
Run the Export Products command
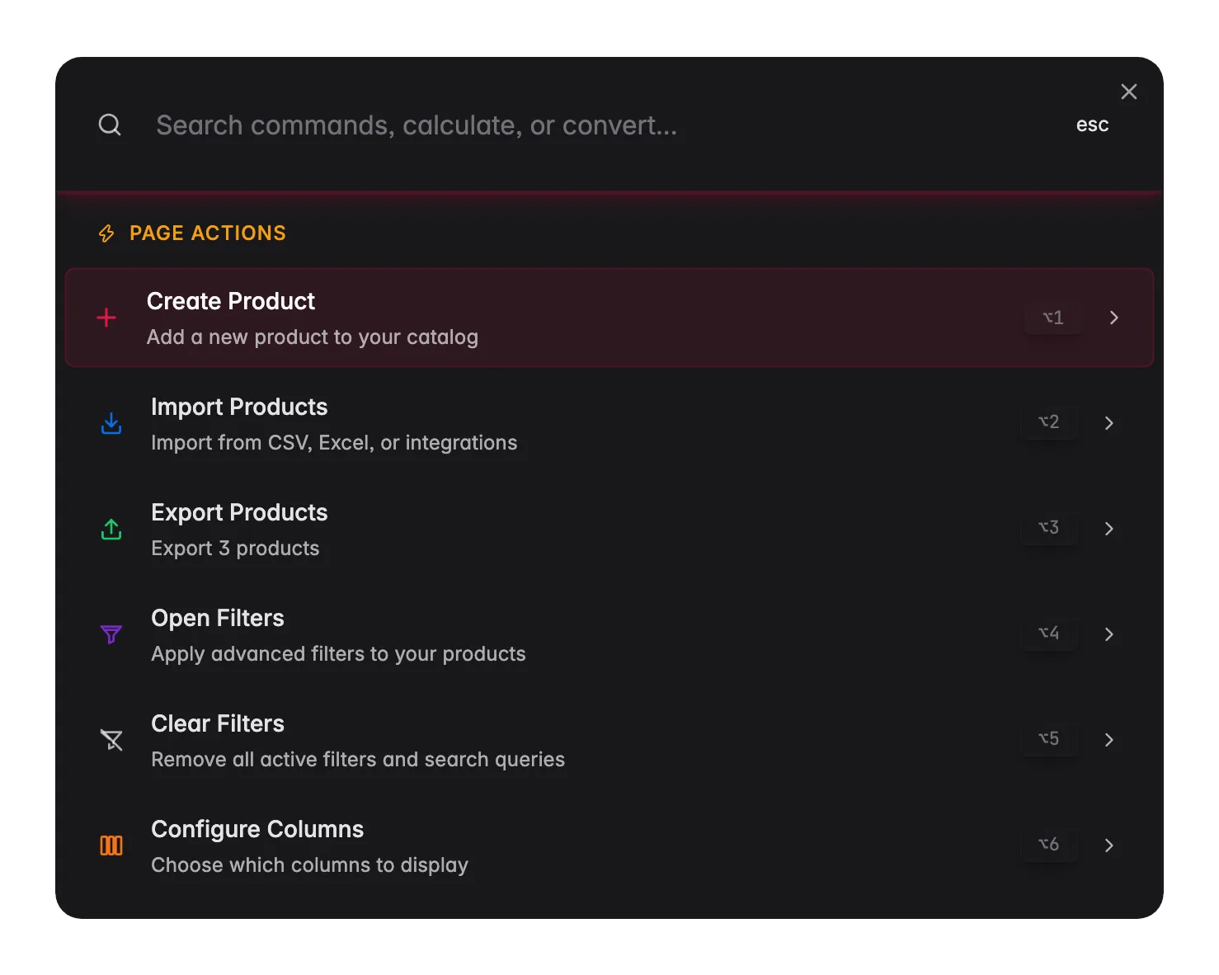(x=609, y=529)
